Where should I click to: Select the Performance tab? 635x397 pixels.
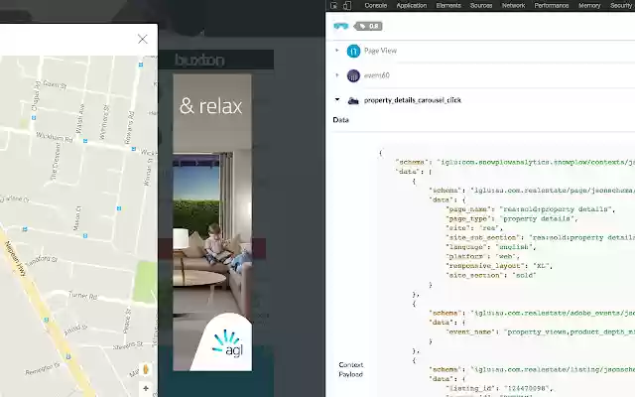coord(552,5)
